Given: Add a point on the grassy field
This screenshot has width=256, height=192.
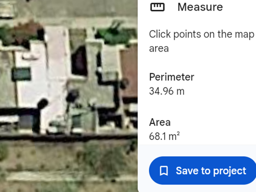Looking at the screenshot, I should point(69,156).
